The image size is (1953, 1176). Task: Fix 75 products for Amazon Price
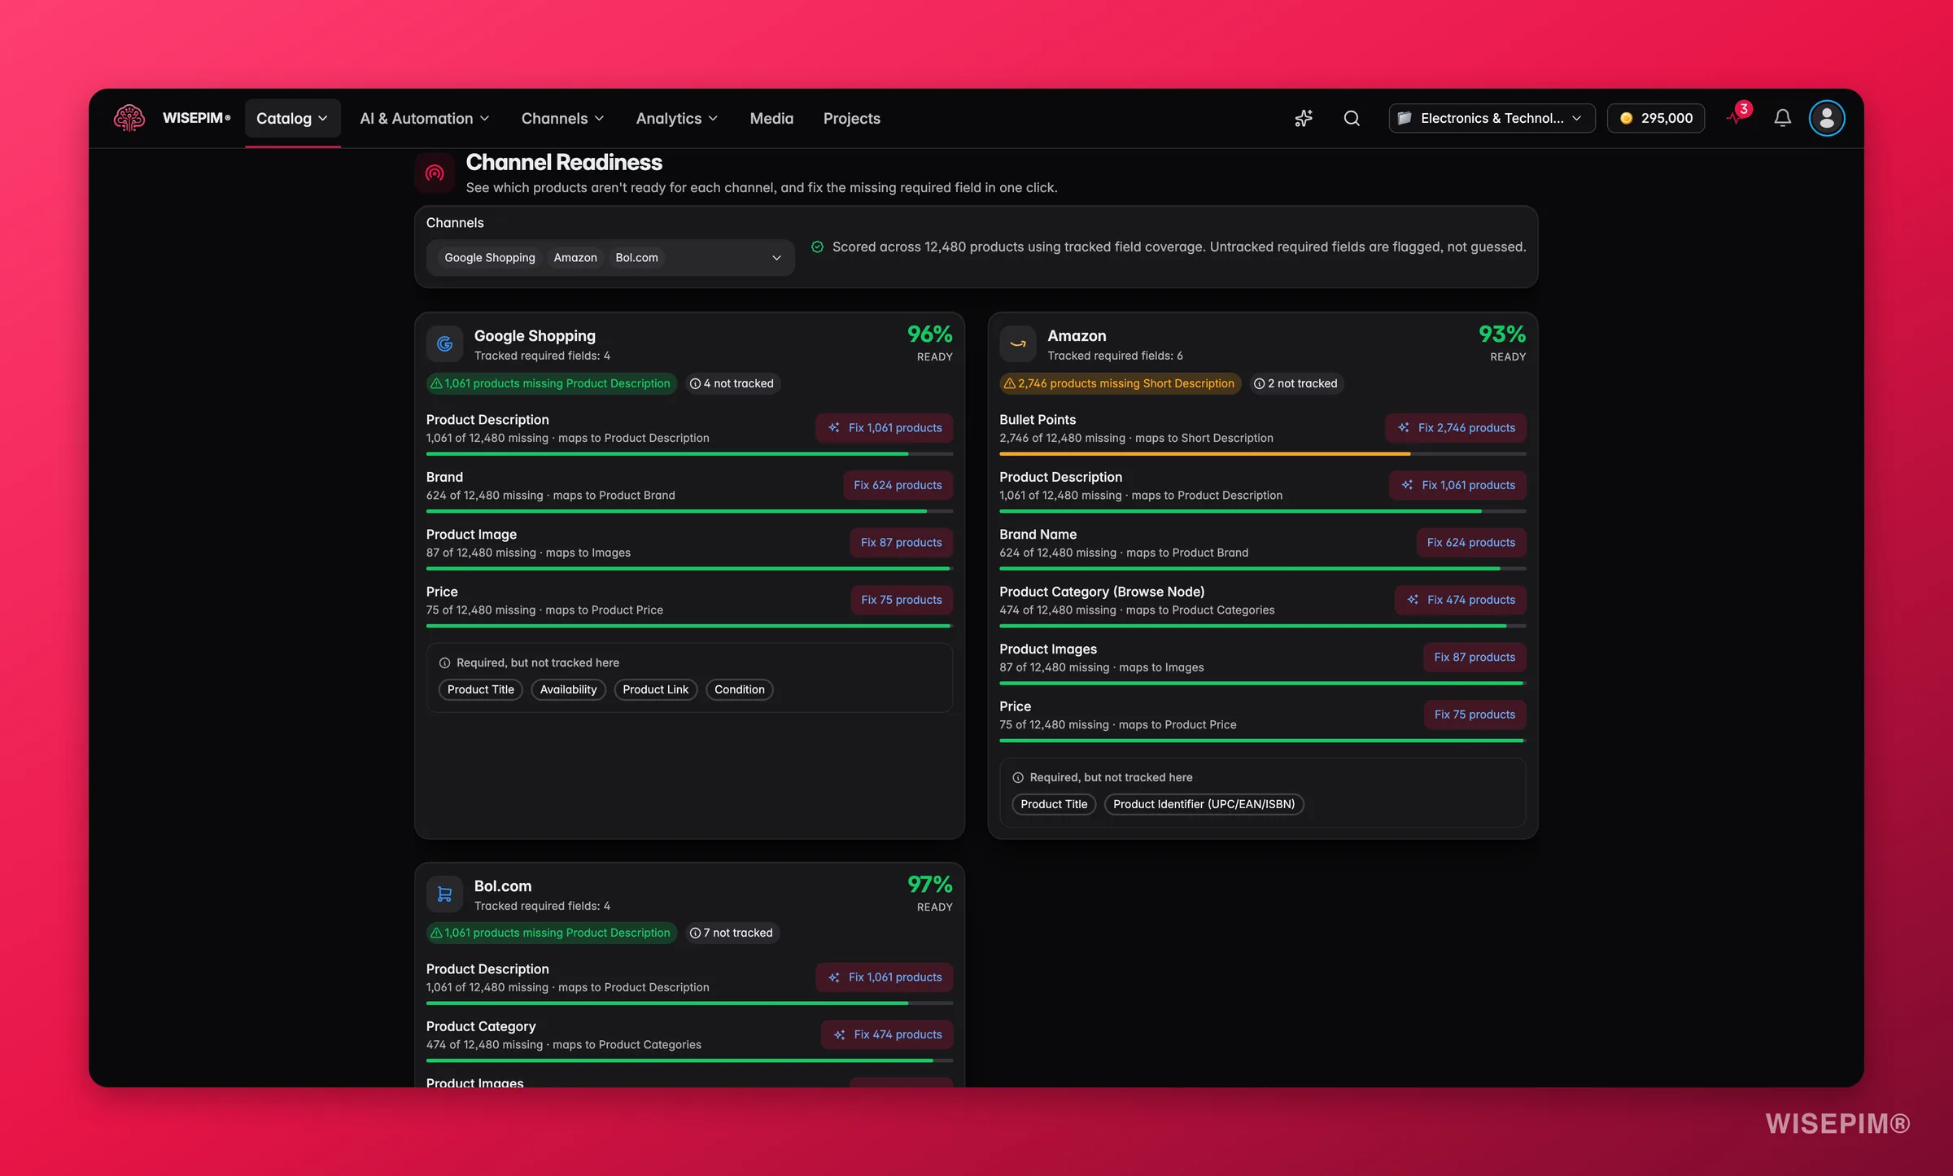click(1475, 715)
